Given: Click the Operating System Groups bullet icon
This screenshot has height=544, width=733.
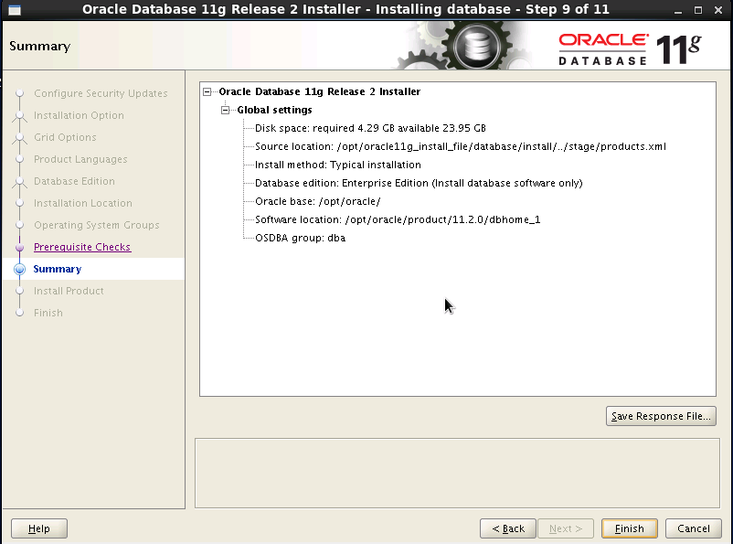Looking at the screenshot, I should coord(19,226).
